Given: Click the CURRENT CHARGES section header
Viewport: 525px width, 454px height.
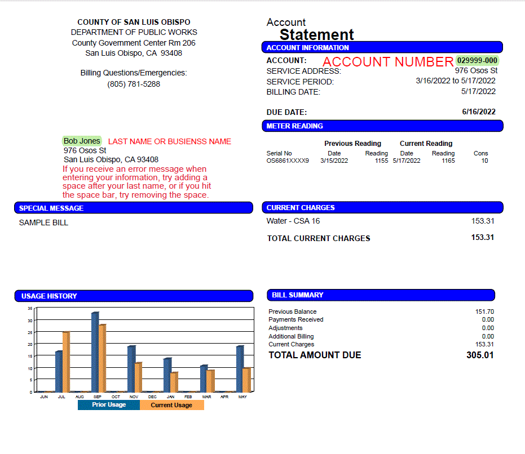Looking at the screenshot, I should click(x=382, y=207).
